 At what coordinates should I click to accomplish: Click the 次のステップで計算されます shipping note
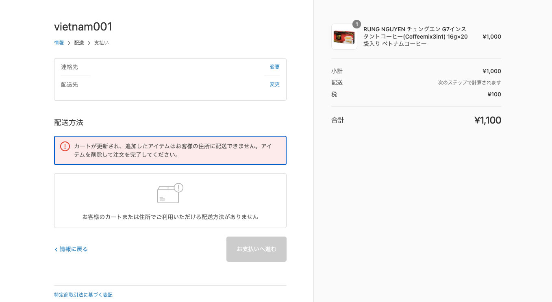click(x=469, y=83)
